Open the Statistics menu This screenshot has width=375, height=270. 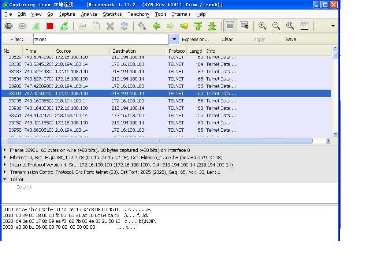(x=112, y=14)
